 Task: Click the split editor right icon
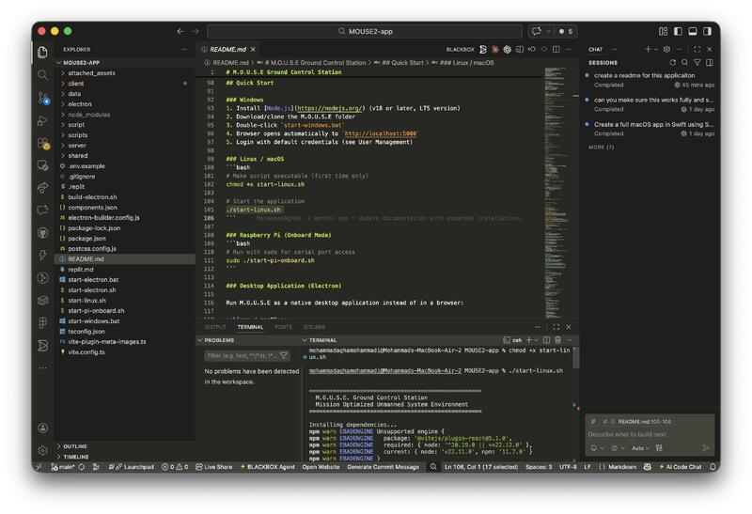point(556,49)
